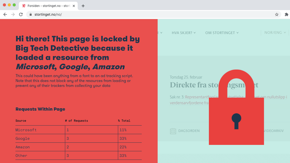Click the '# of Requests' column header
Screen dimensions: 290x163
click(76, 120)
